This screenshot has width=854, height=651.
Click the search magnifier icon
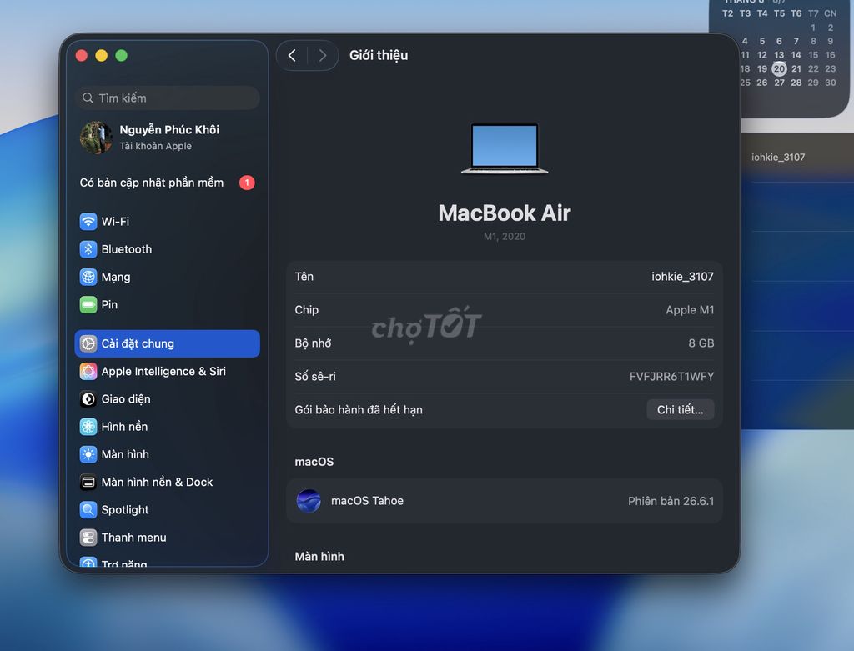[x=88, y=98]
